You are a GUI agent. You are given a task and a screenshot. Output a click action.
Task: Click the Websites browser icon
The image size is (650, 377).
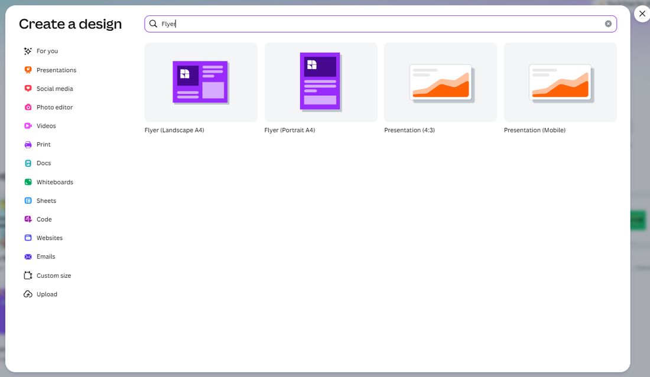tap(28, 238)
